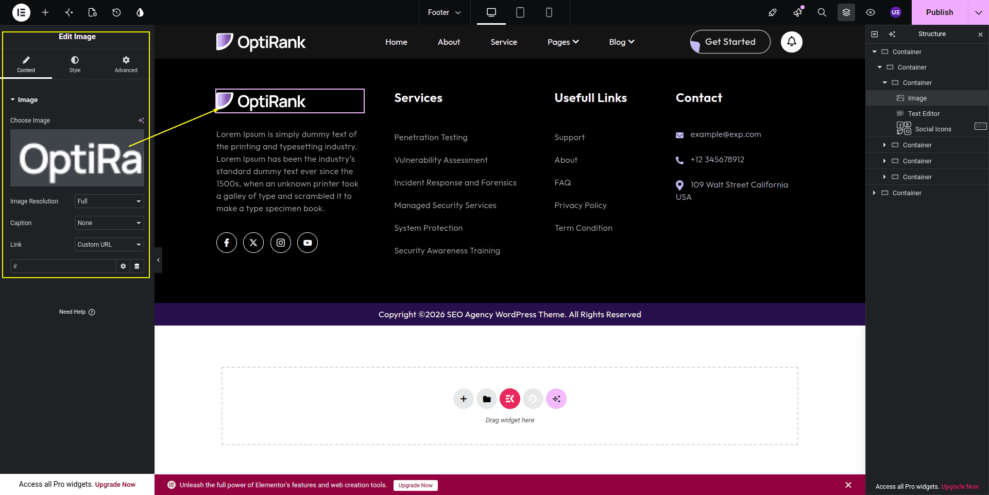Add new container with plus button
This screenshot has height=495, width=989.
point(464,399)
